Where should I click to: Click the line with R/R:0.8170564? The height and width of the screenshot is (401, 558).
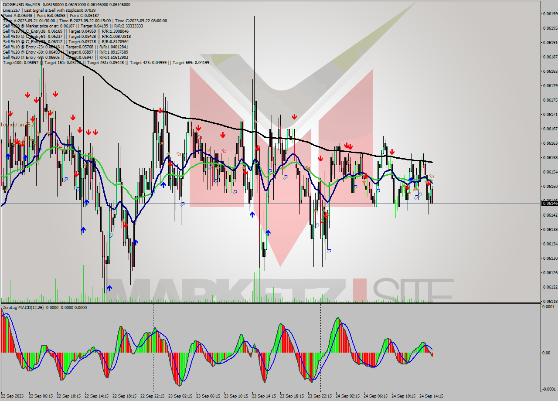pyautogui.click(x=65, y=42)
